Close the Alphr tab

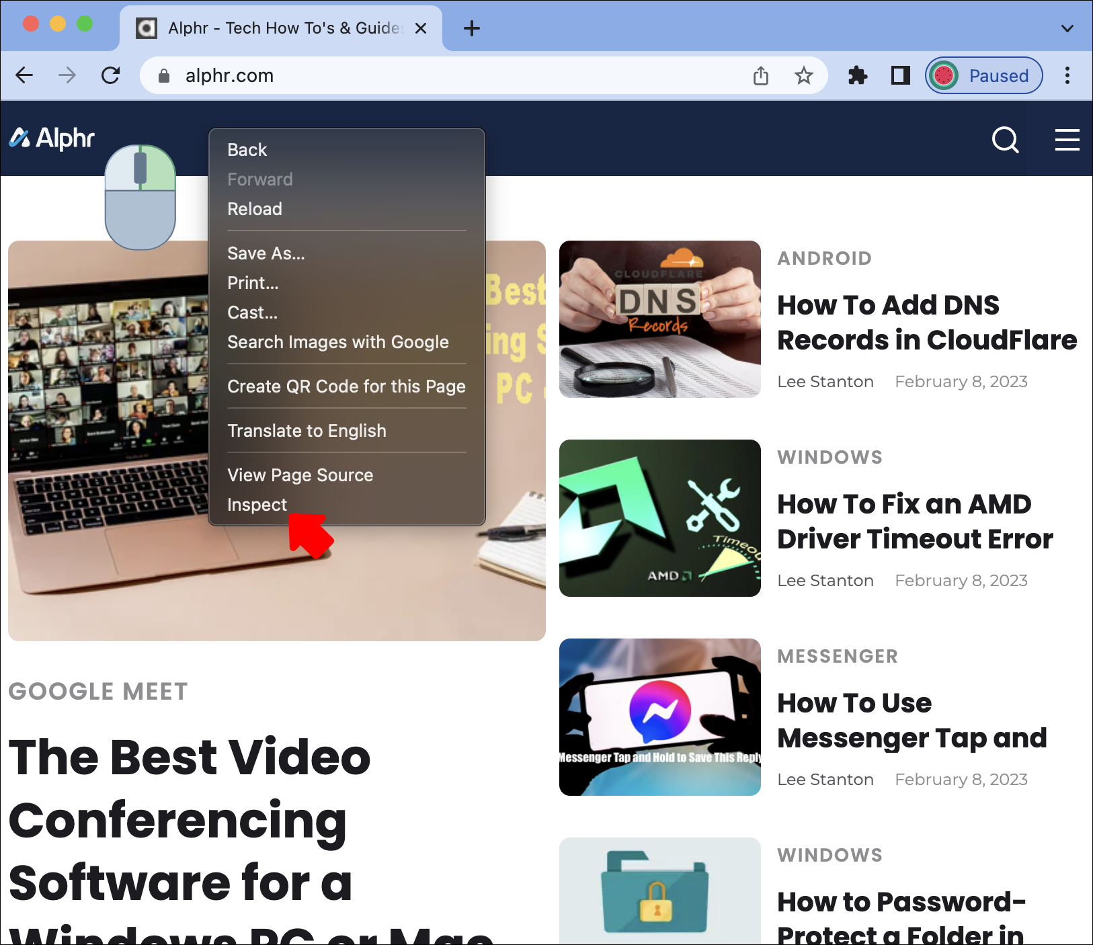click(x=421, y=28)
